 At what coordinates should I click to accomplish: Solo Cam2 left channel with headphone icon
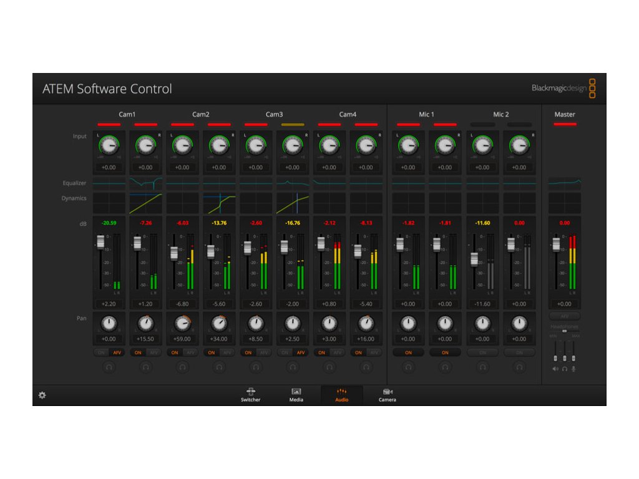tap(182, 367)
